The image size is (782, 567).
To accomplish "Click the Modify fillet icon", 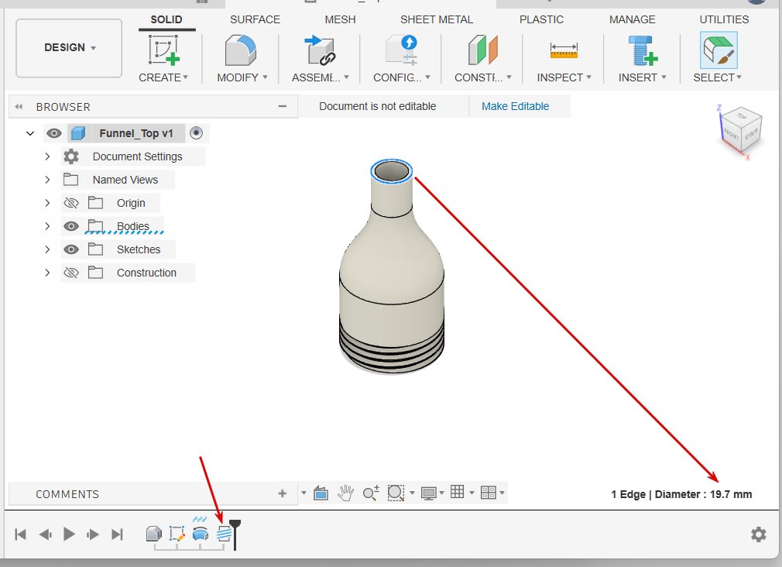I will point(240,50).
